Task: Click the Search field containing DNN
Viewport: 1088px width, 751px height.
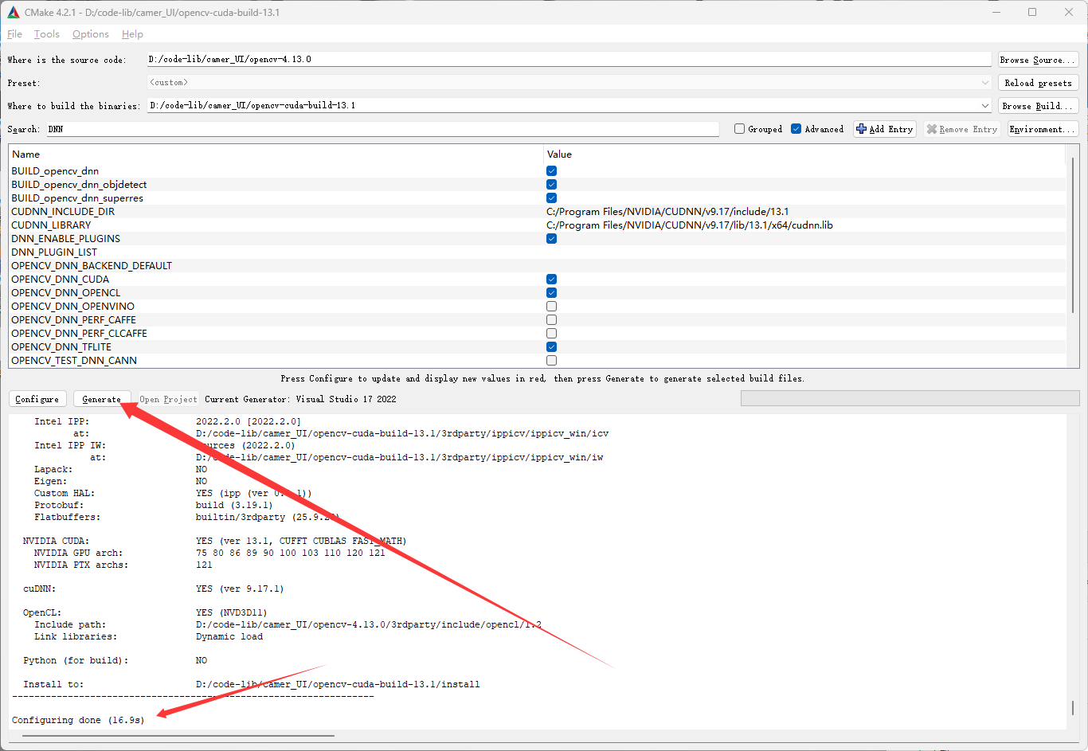Action: coord(382,129)
